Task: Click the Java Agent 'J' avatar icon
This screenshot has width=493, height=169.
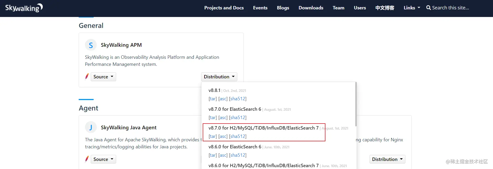Action: click(x=91, y=127)
